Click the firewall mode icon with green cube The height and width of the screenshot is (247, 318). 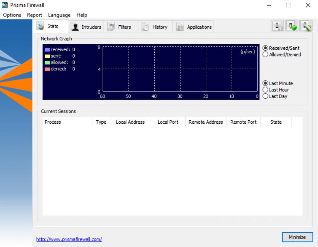(x=292, y=26)
